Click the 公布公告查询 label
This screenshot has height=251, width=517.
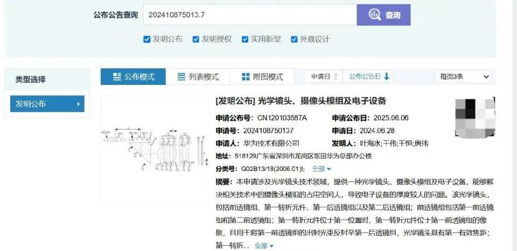click(x=116, y=15)
